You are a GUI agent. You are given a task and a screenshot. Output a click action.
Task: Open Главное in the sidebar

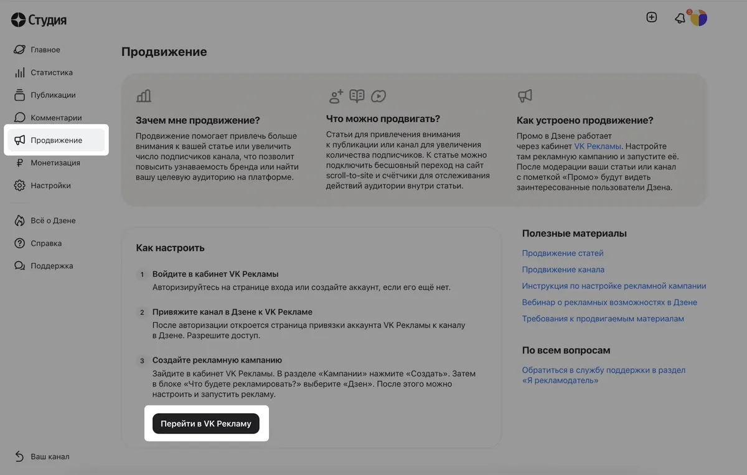[45, 50]
